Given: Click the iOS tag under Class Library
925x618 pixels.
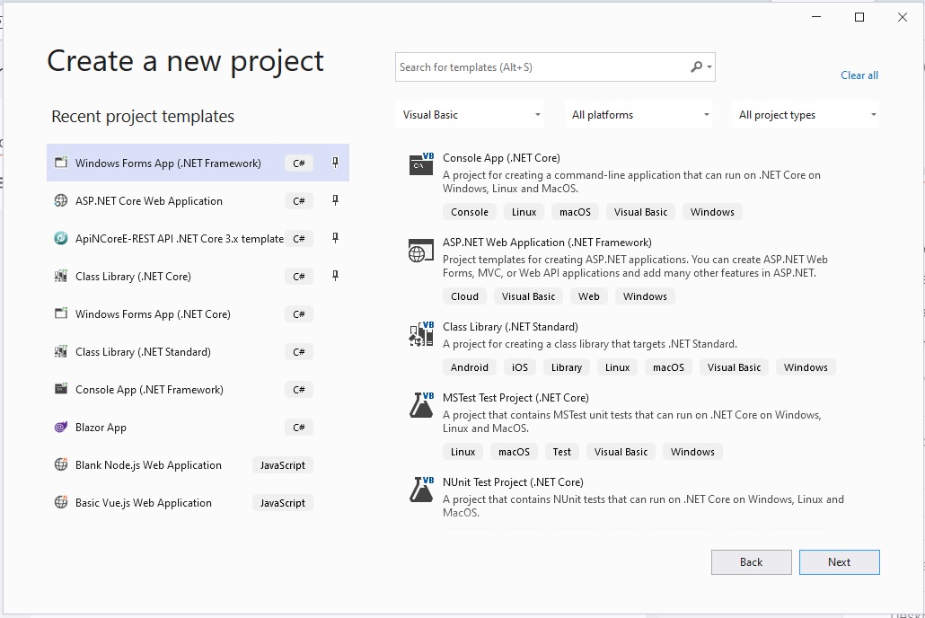Looking at the screenshot, I should 520,367.
